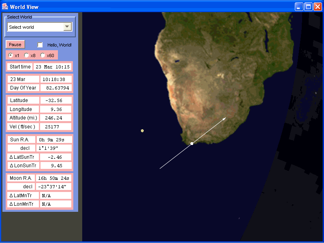Click the Java app icon in title bar
Image resolution: width=324 pixels, height=243 pixels.
tap(5, 6)
